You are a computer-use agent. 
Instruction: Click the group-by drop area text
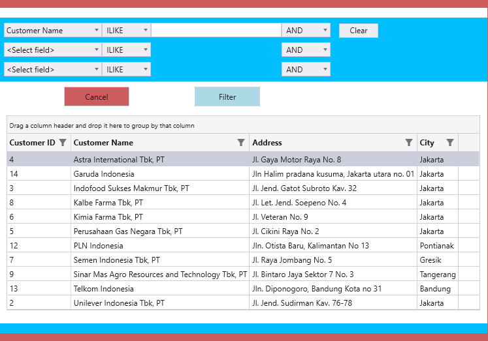(x=102, y=126)
